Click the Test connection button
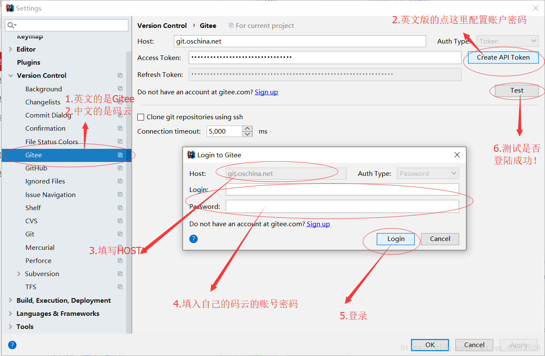Image resolution: width=545 pixels, height=356 pixels. pos(517,90)
